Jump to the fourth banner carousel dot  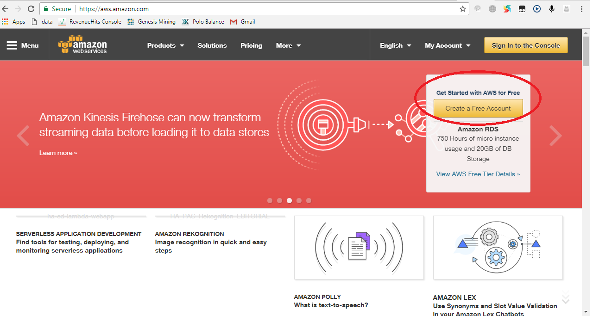299,201
